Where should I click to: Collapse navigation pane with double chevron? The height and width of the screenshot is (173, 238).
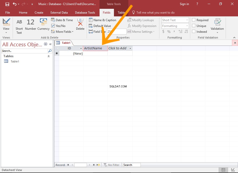point(50,44)
